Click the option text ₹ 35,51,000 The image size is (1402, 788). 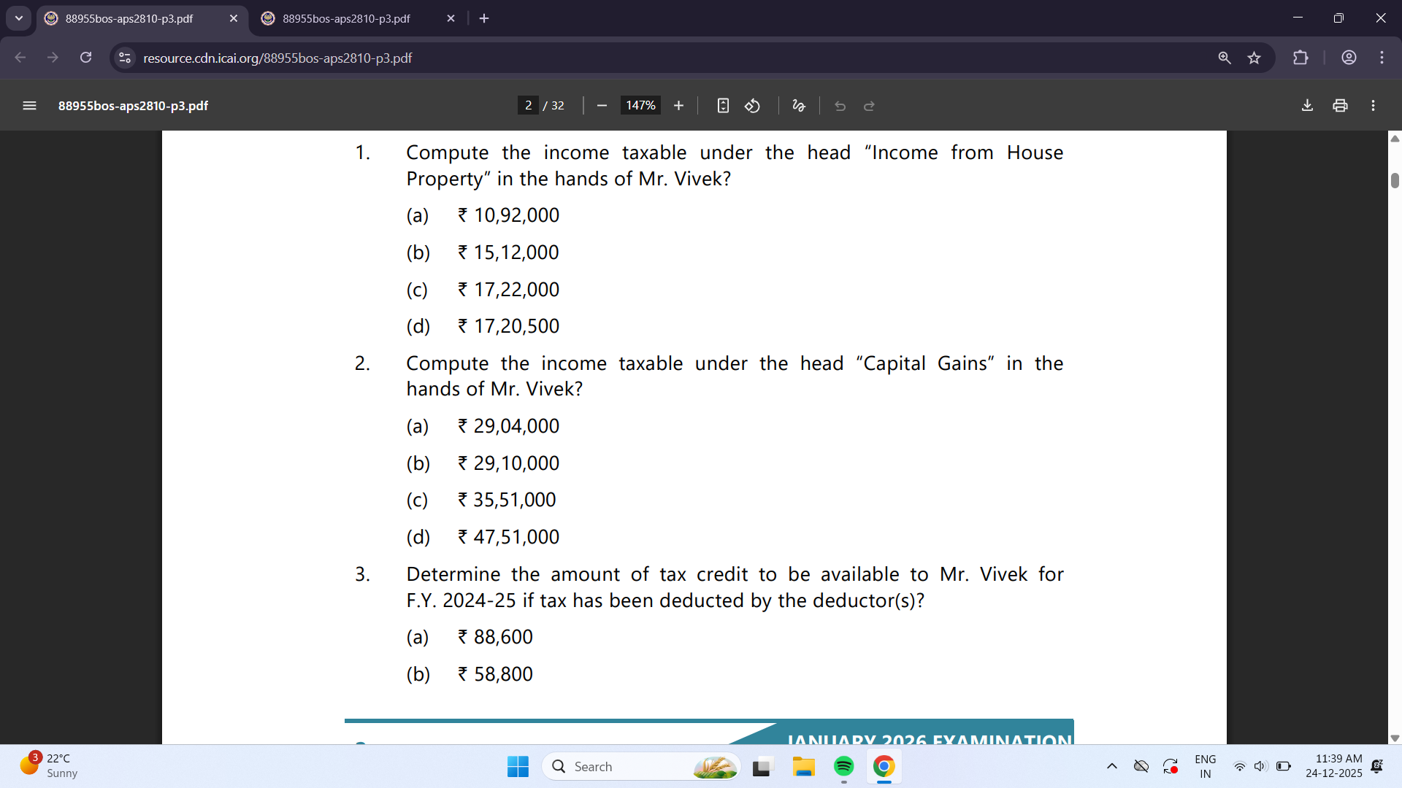click(x=507, y=500)
